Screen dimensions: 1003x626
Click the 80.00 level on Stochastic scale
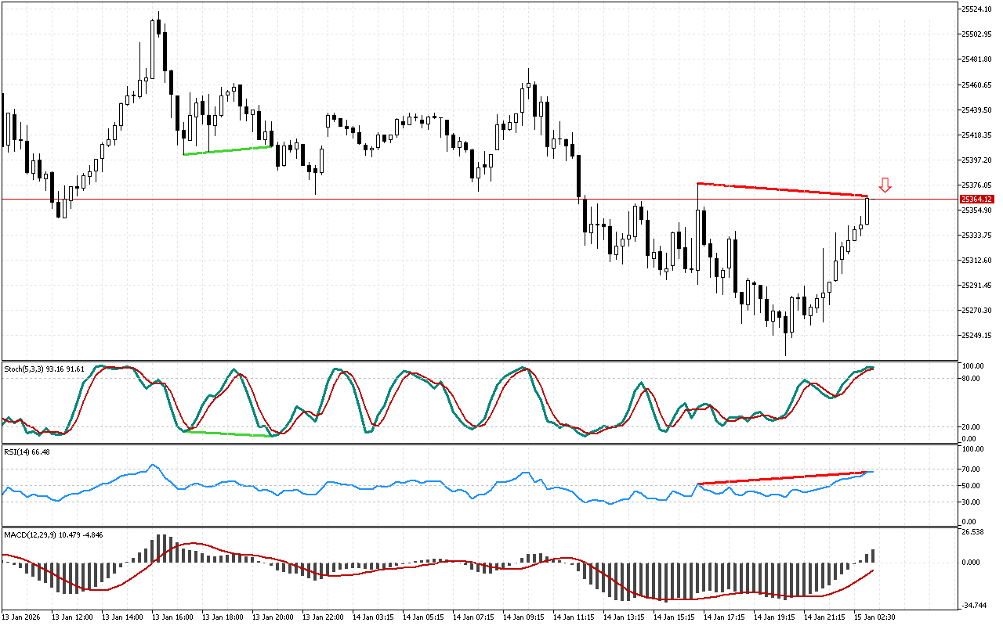point(972,379)
